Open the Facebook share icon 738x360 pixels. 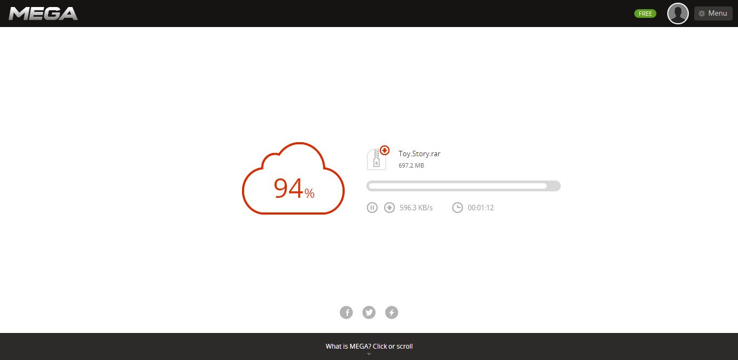(x=346, y=312)
